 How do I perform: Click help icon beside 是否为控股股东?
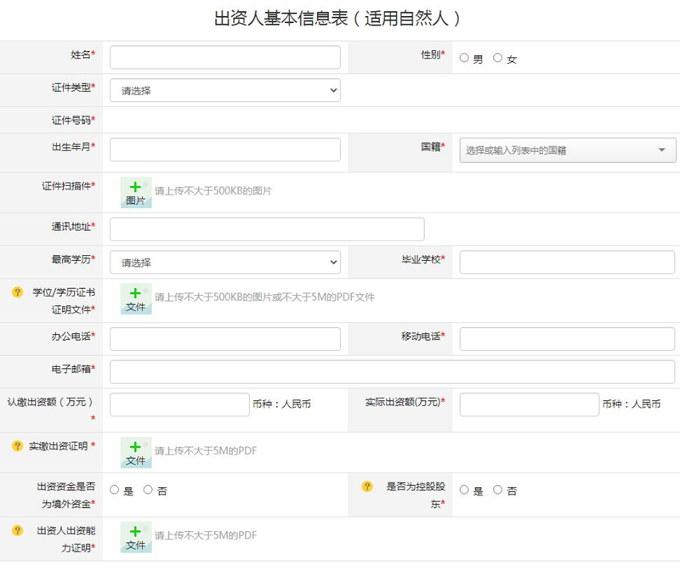coord(367,487)
